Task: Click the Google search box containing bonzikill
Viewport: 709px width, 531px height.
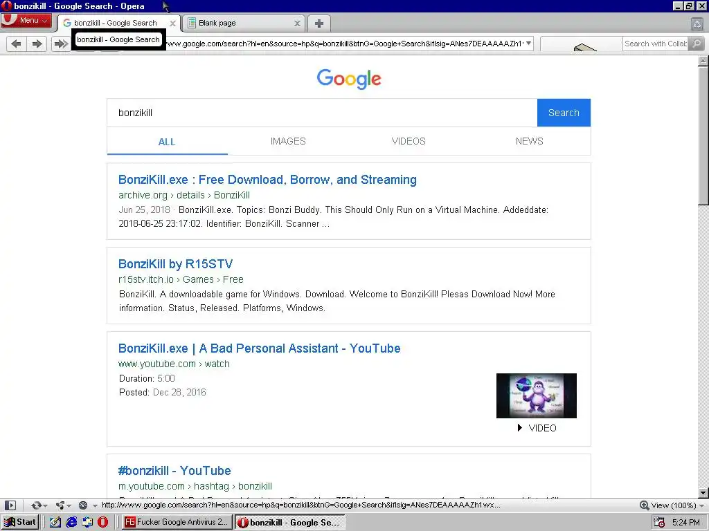Action: coord(322,113)
